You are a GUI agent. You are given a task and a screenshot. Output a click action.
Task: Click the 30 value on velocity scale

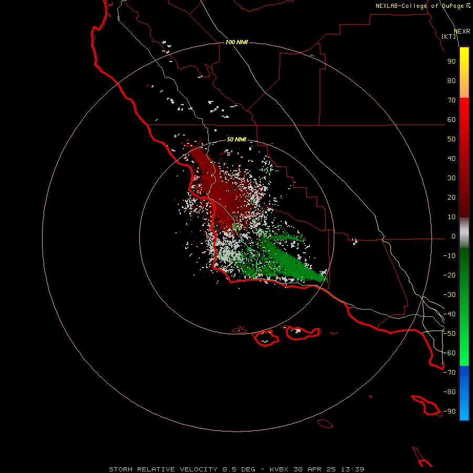pos(451,178)
